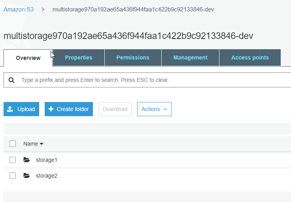
Task: Click the breadcrumb separator chevron
Action: [43, 9]
